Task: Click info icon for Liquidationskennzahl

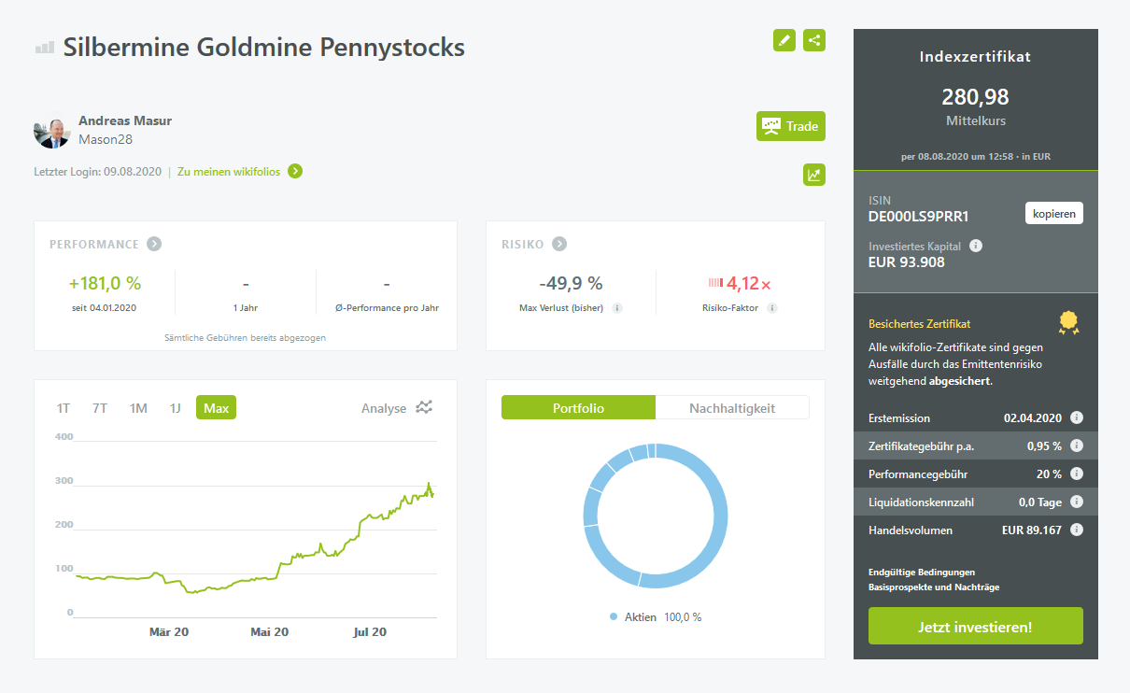Action: 1077,502
